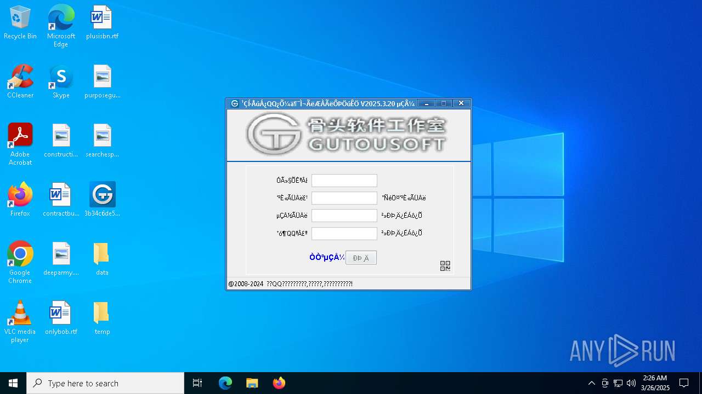This screenshot has width=702, height=394.
Task: Select the purposegu... image file
Action: pyautogui.click(x=102, y=81)
